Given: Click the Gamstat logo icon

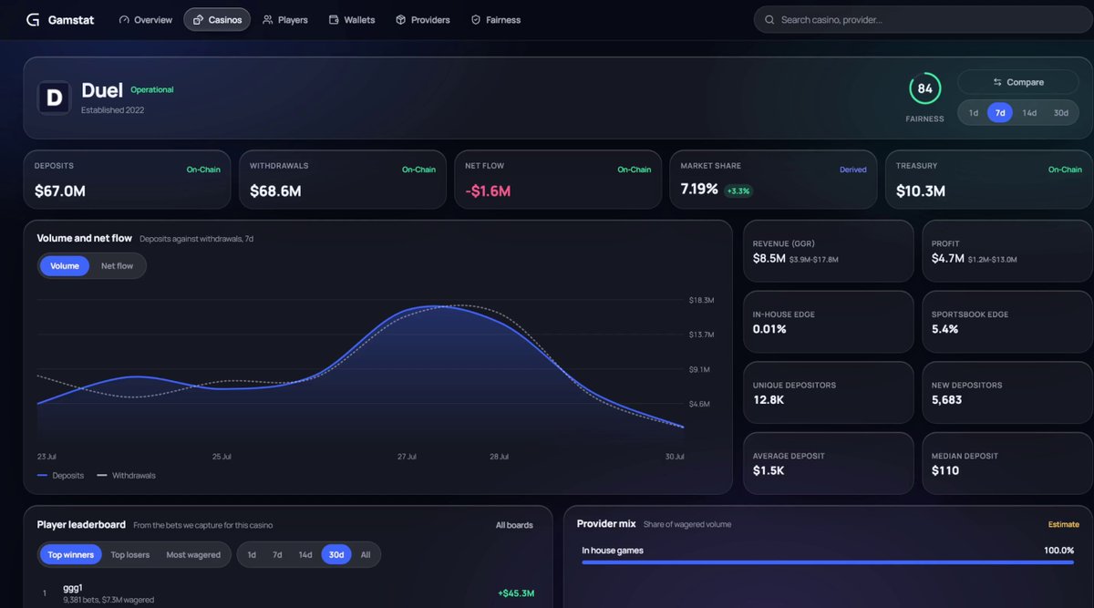Looking at the screenshot, I should pos(33,19).
